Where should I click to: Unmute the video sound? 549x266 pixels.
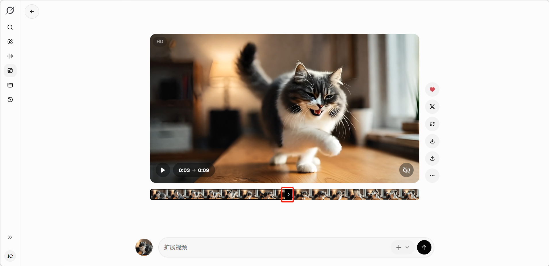click(x=406, y=170)
